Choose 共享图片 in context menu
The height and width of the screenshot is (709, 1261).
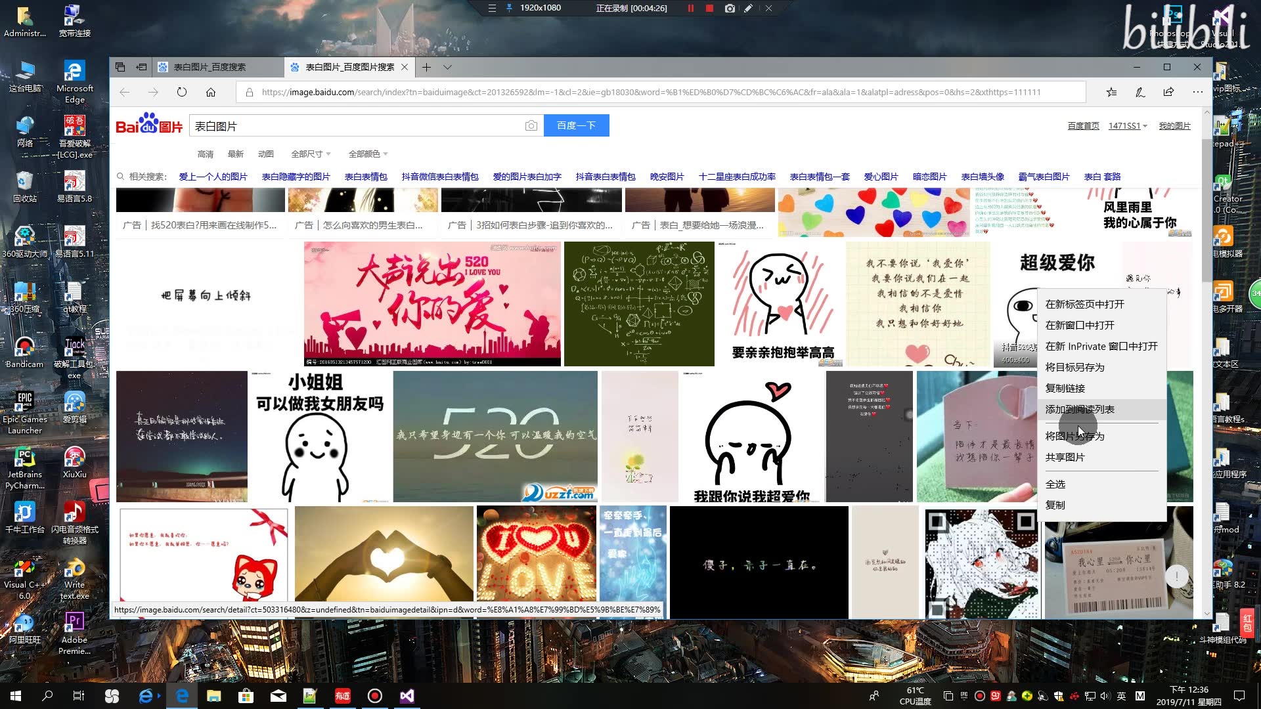pyautogui.click(x=1101, y=457)
